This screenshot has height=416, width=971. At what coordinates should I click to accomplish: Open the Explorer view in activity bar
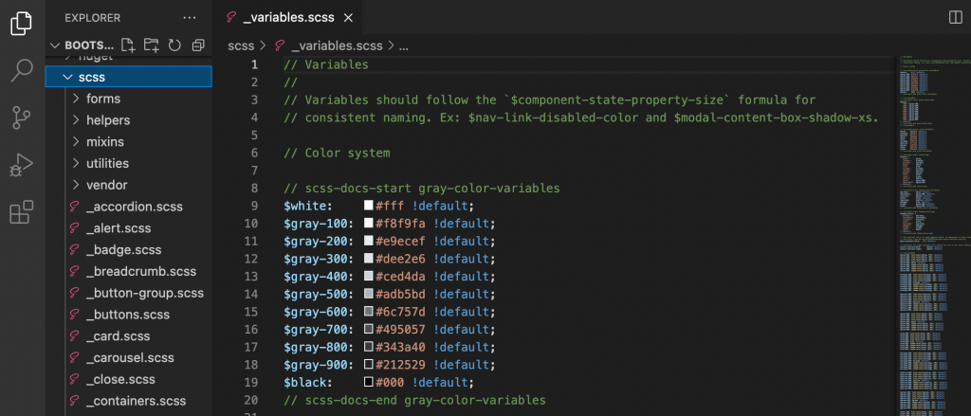[x=22, y=22]
